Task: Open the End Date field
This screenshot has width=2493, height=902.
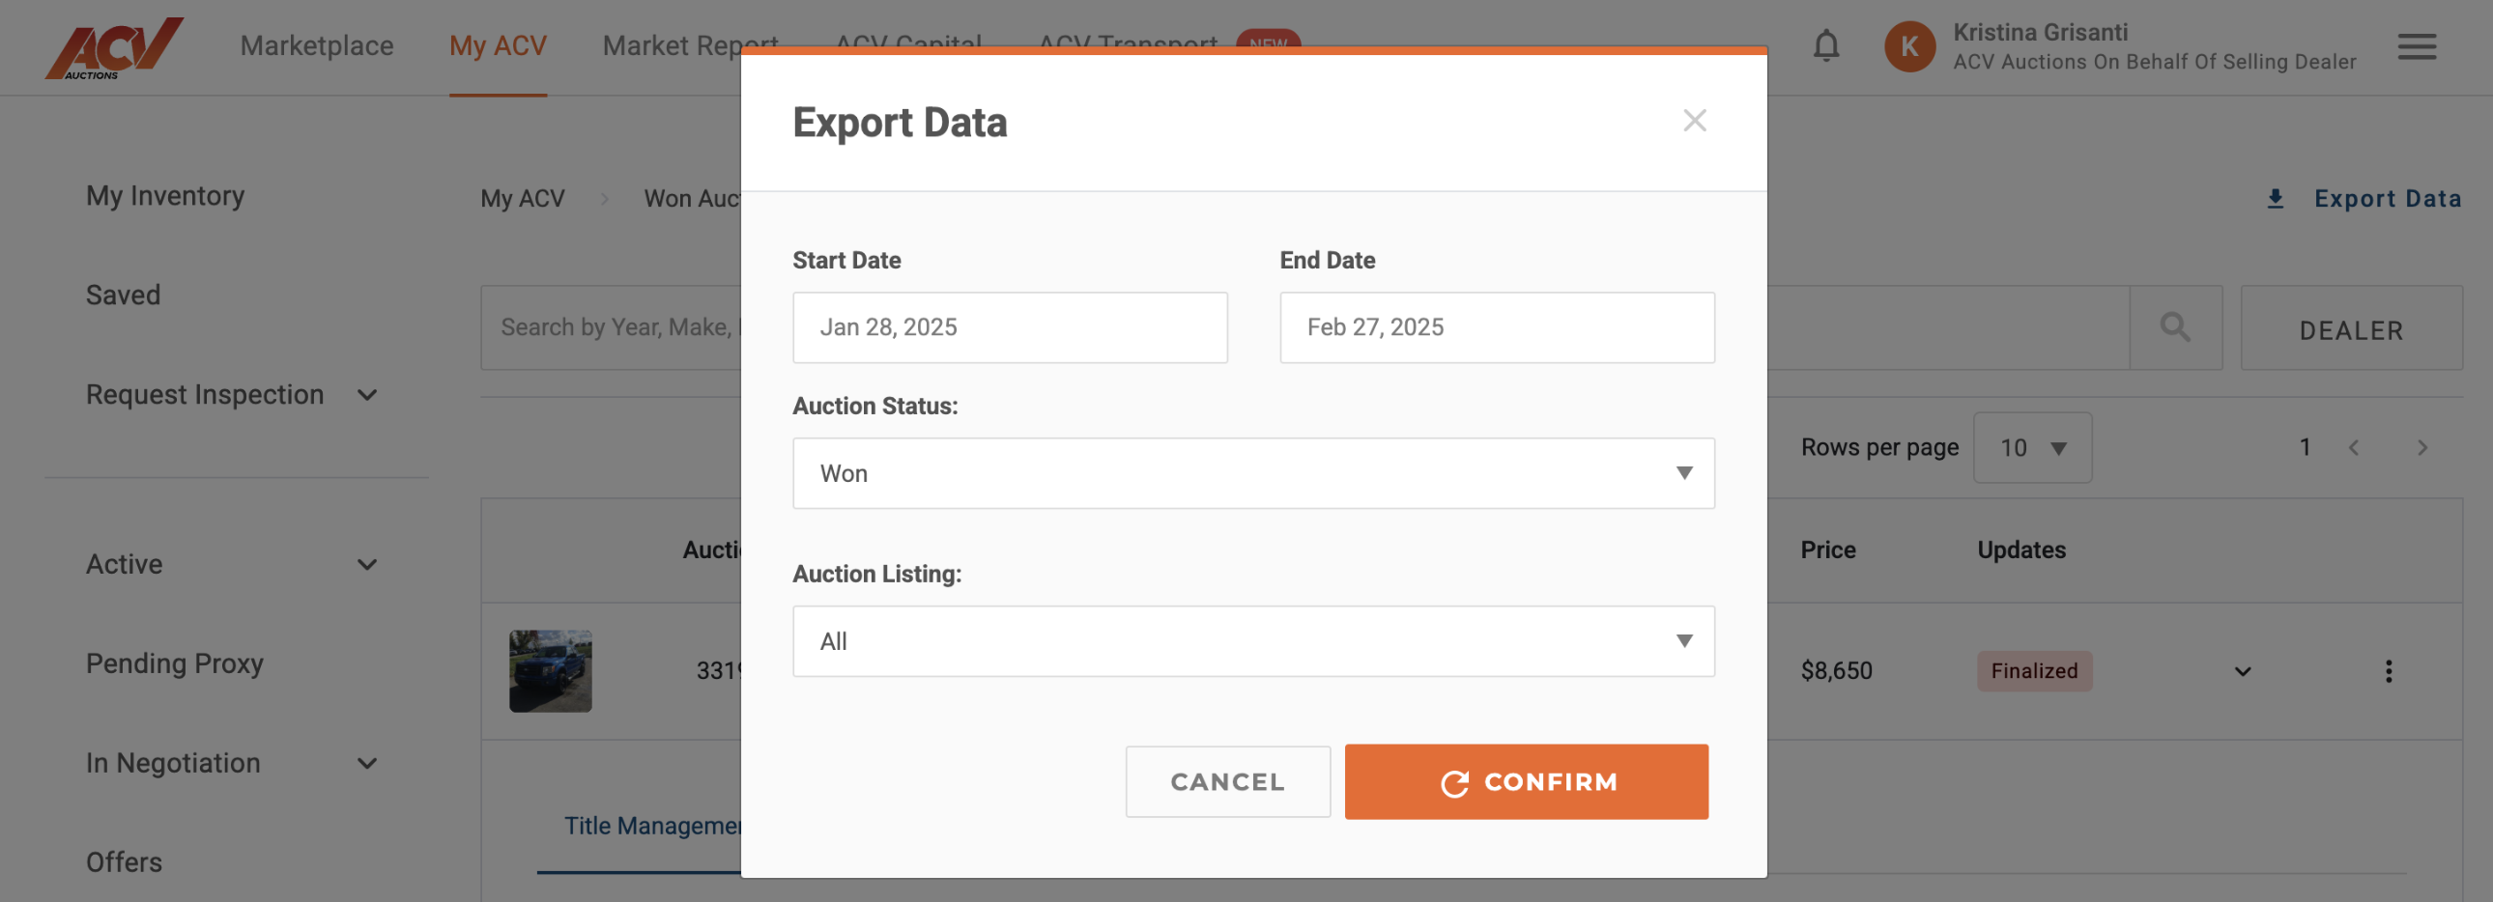Action: (x=1496, y=326)
